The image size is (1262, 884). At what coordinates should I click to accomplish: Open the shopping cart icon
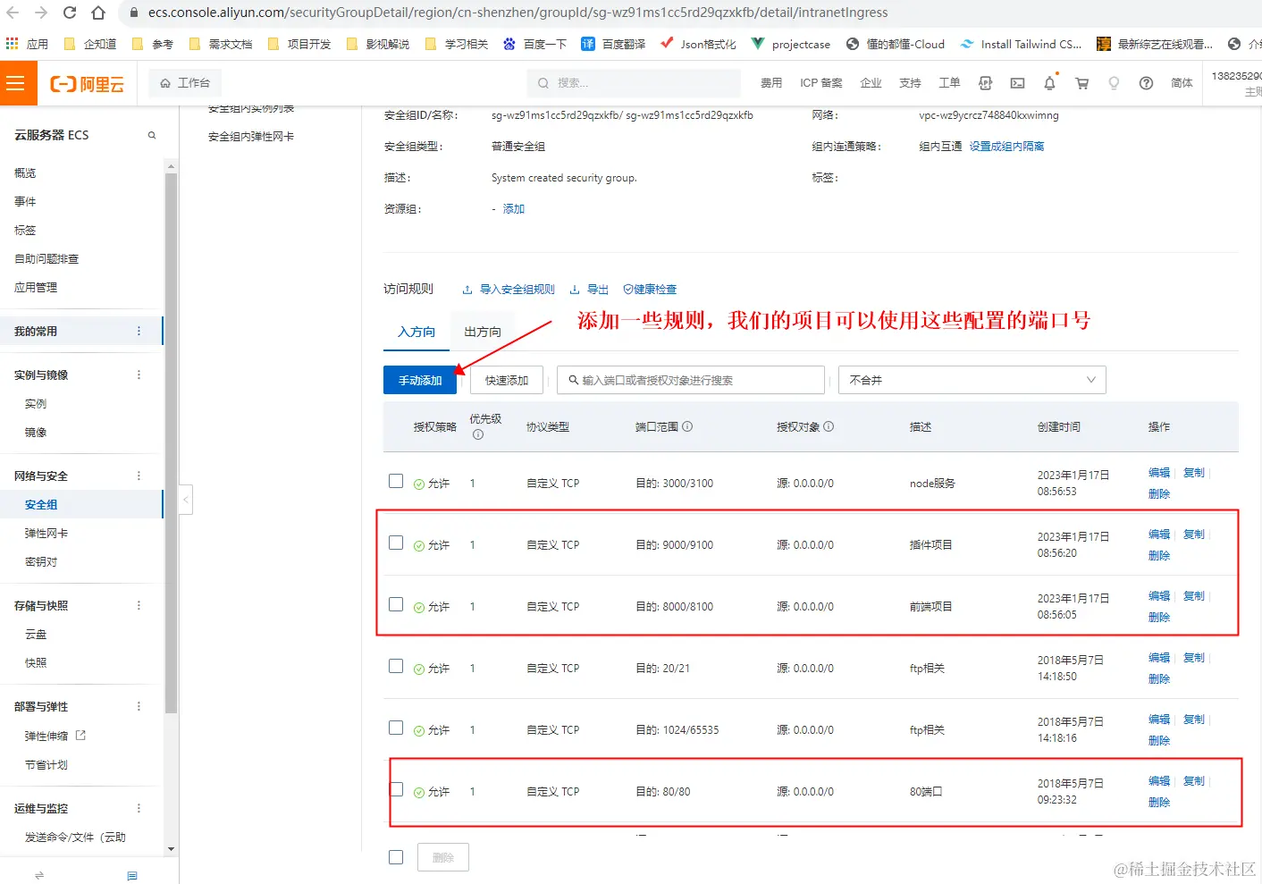(1081, 83)
